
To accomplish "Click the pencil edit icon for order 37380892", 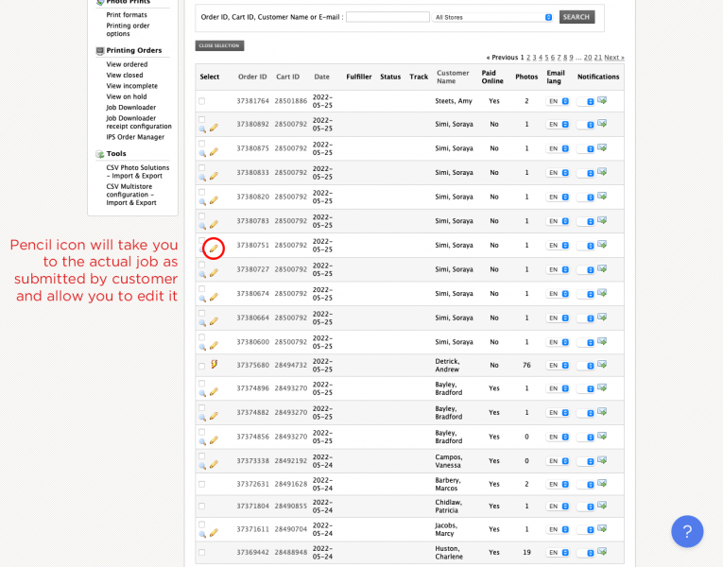I will tap(214, 128).
